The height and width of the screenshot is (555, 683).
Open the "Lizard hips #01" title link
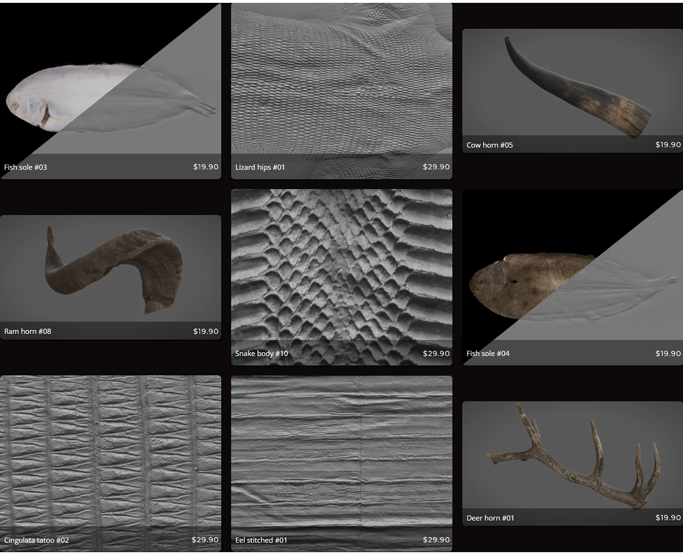(260, 167)
